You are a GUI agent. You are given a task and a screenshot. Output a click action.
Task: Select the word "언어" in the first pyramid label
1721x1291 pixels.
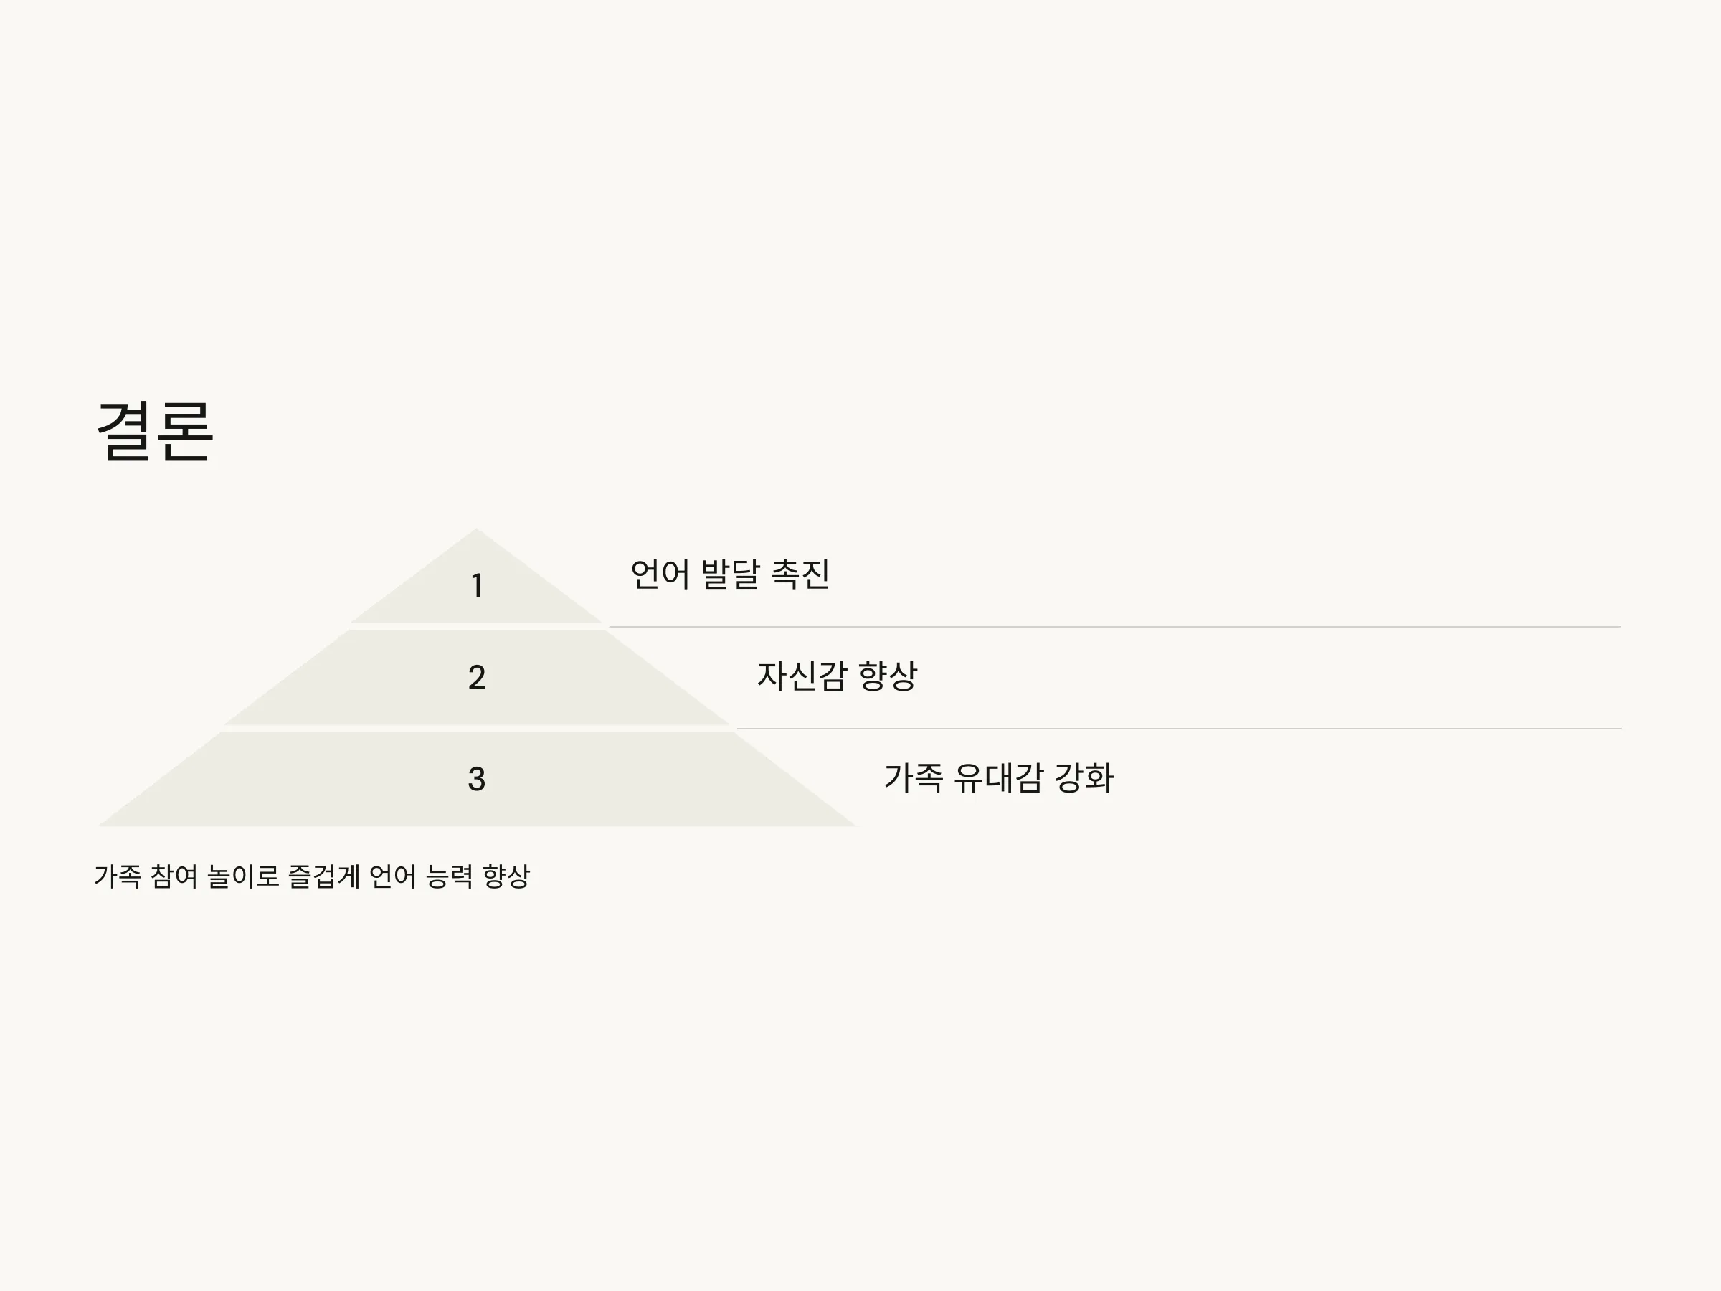click(x=660, y=574)
